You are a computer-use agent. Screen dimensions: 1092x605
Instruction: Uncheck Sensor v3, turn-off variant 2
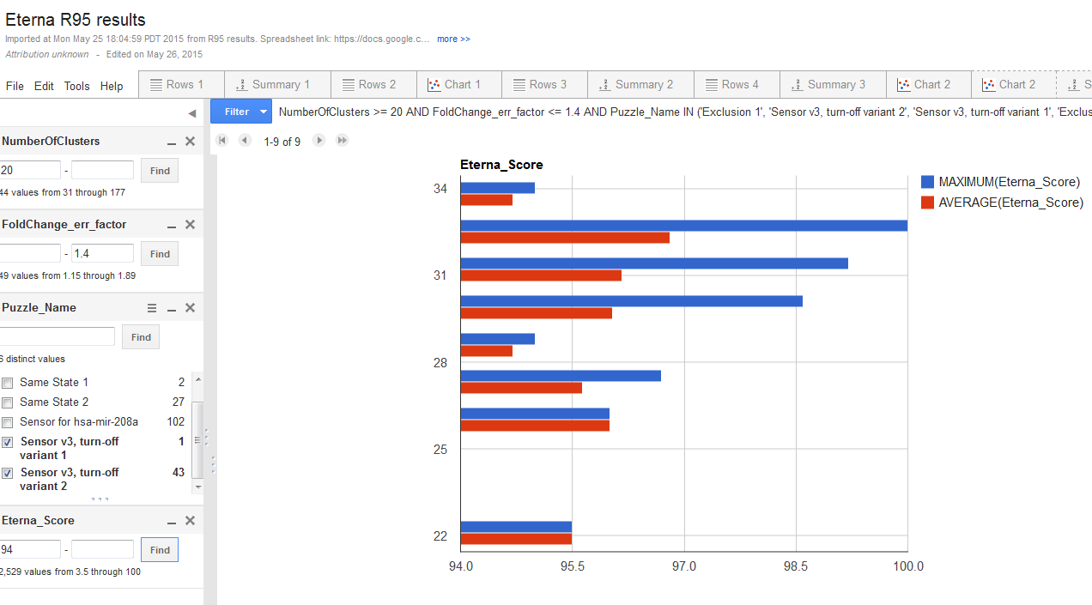[8, 473]
